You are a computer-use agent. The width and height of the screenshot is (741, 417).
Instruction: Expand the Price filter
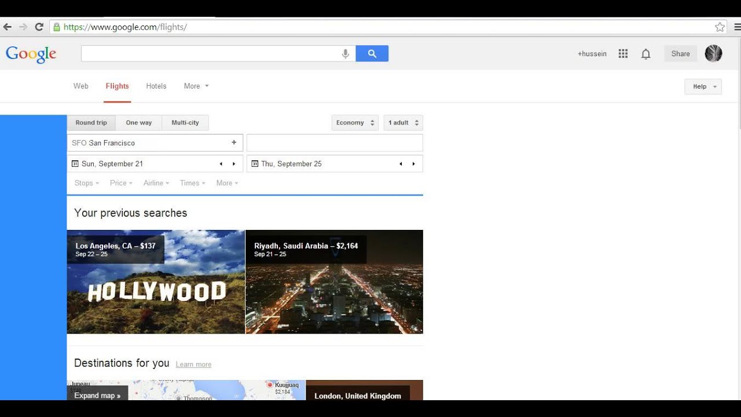[x=121, y=183]
